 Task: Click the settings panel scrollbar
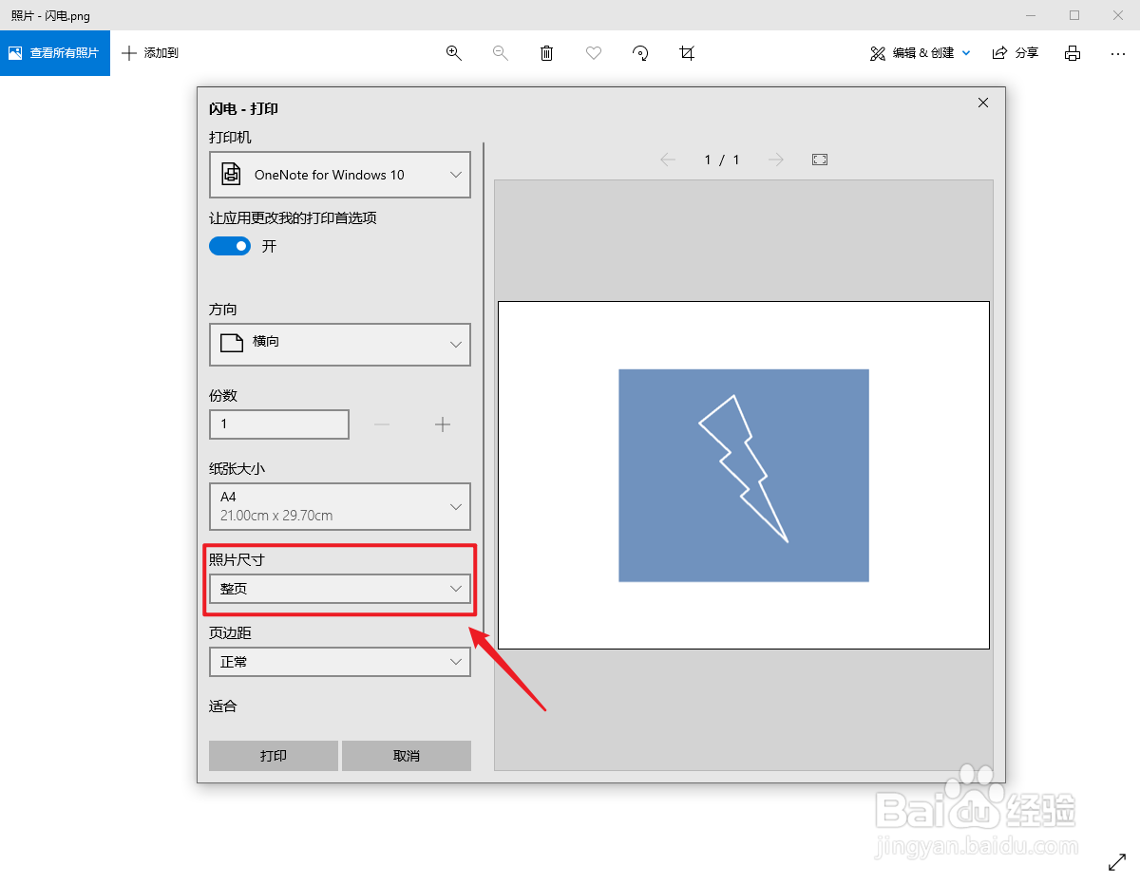coord(484,387)
